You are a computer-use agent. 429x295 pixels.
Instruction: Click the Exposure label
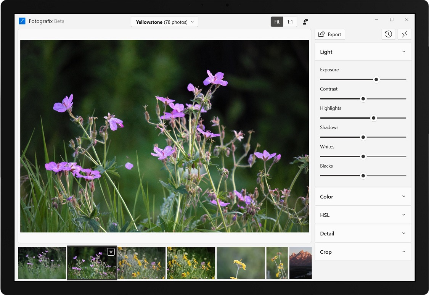329,69
